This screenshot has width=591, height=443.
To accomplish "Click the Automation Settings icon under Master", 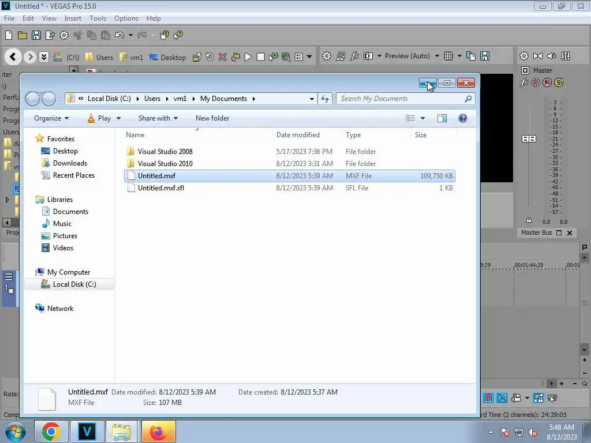I will pyautogui.click(x=535, y=82).
